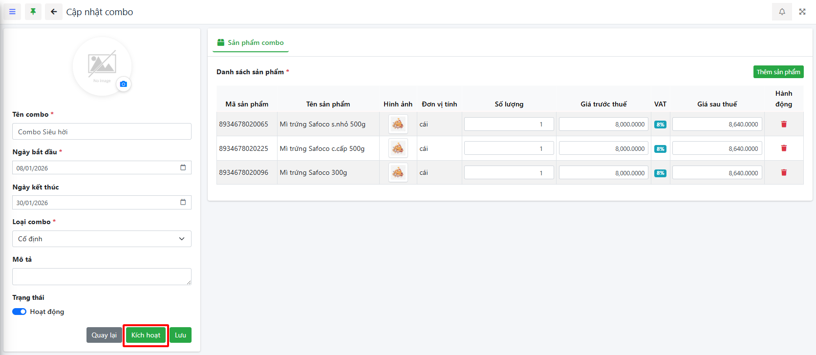Upload combo image via camera icon
The image size is (816, 355).
click(123, 84)
